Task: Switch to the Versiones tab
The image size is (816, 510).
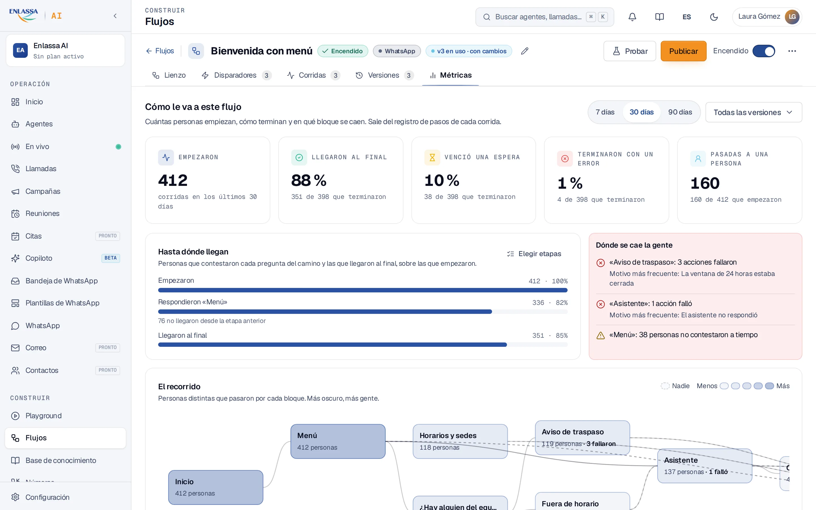Action: 384,75
